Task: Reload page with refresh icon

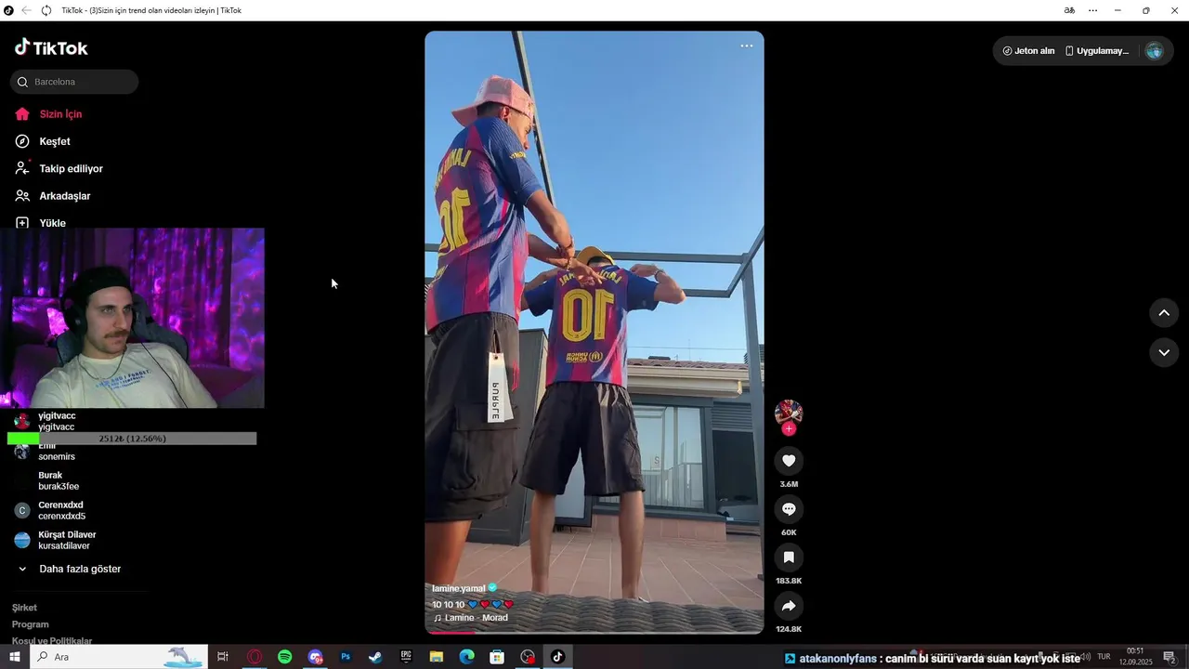Action: [x=46, y=10]
